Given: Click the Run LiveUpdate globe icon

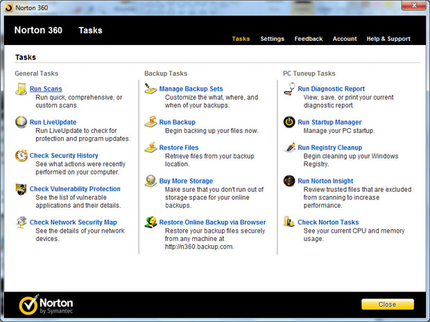Looking at the screenshot, I should 21,122.
